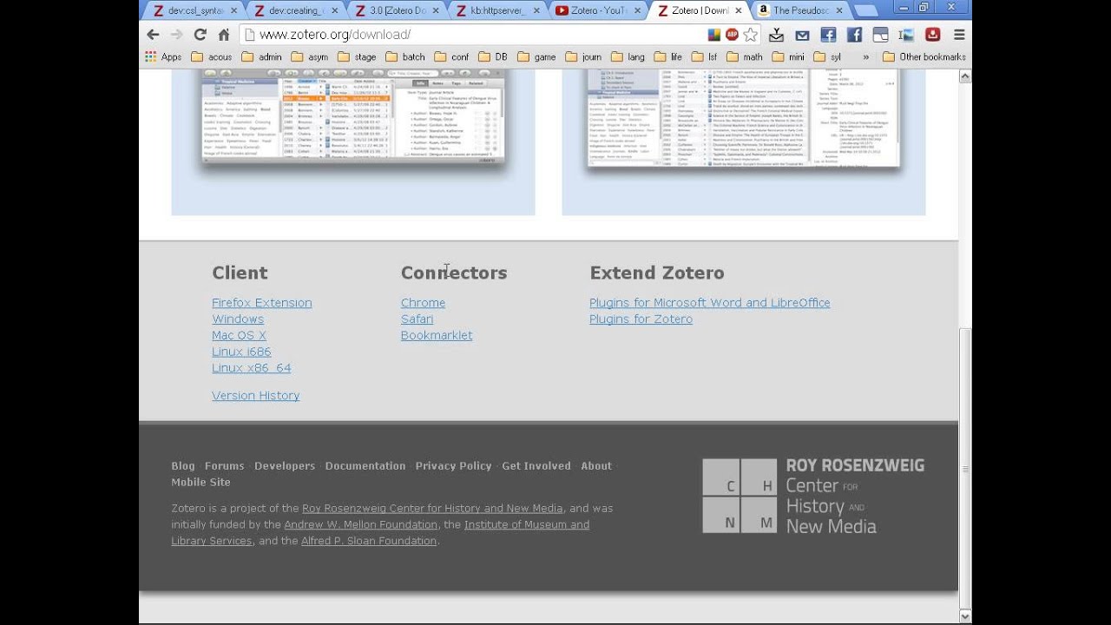
Task: Close the Zotero YouTube tab
Action: tap(635, 10)
